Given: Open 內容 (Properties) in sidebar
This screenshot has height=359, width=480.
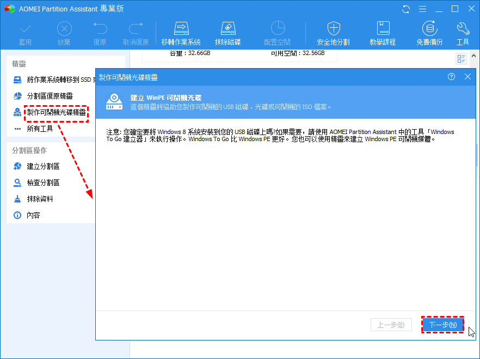Looking at the screenshot, I should tap(33, 215).
